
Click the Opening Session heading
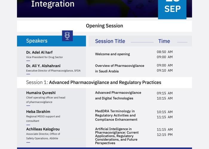tap(105, 26)
